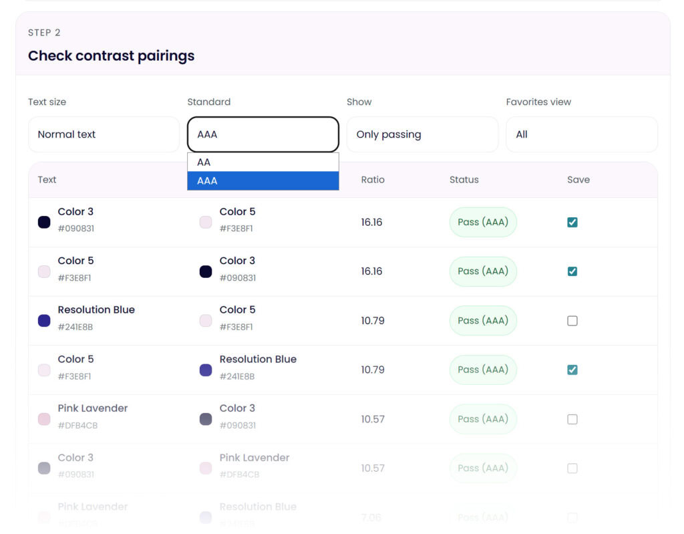Click the Pink Lavender swatch #DFB4CB
Viewport: 684px width, 534px height.
(44, 418)
